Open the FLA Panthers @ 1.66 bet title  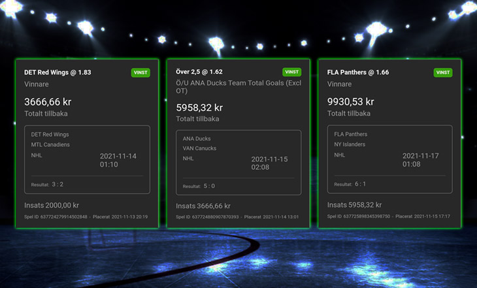357,72
